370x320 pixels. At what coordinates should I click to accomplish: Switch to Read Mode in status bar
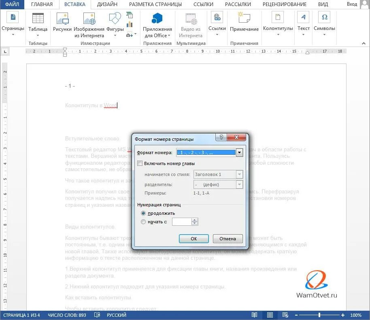[254, 315]
